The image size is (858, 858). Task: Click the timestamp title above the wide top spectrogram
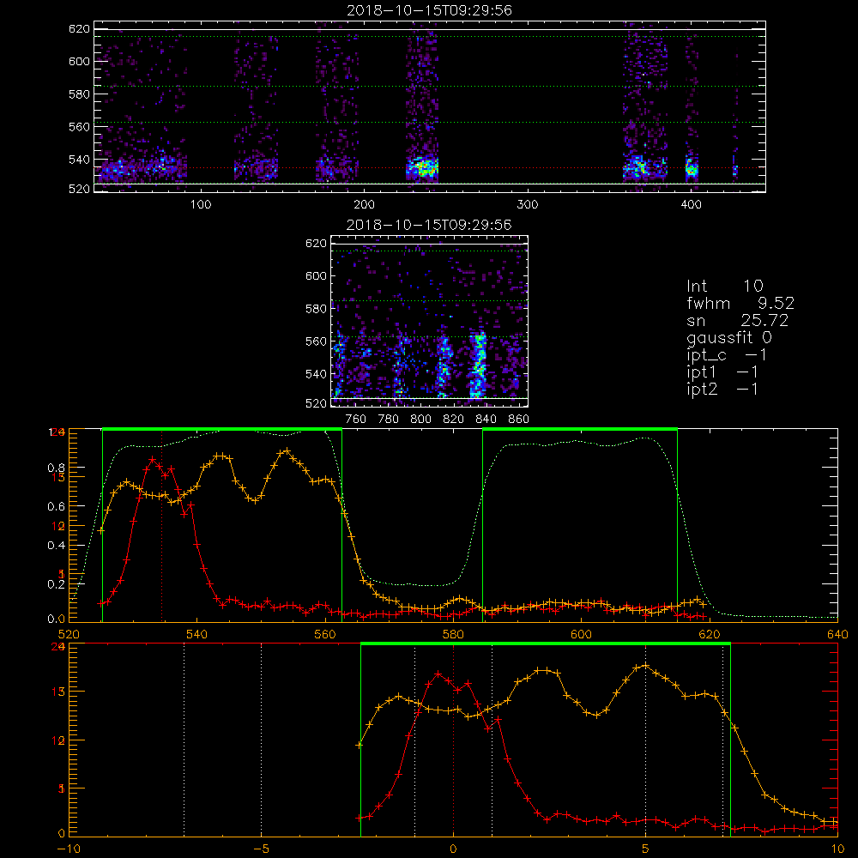430,10
